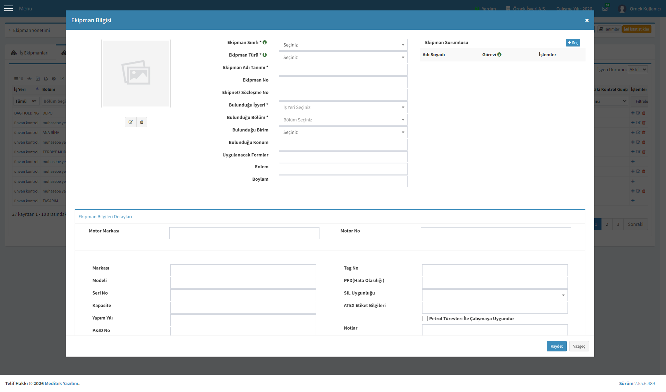Click the Motor Markası input field

click(x=244, y=233)
